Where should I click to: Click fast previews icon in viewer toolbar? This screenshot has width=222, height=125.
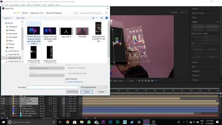tap(142, 81)
